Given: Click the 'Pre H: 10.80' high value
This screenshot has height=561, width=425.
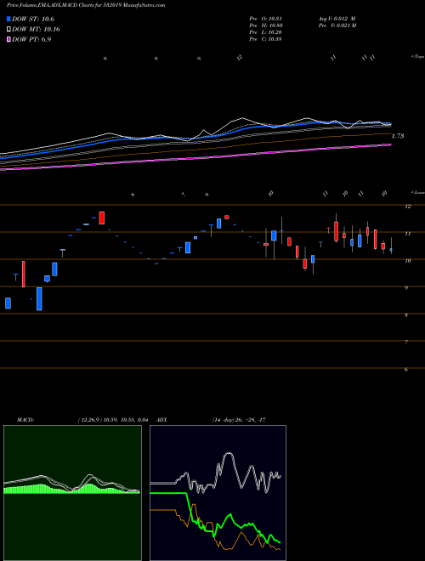Looking at the screenshot, I should tap(265, 25).
